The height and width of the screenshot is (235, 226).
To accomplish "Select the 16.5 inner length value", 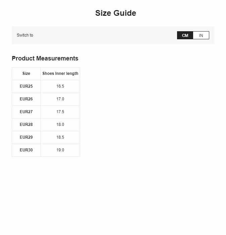I will (x=60, y=86).
